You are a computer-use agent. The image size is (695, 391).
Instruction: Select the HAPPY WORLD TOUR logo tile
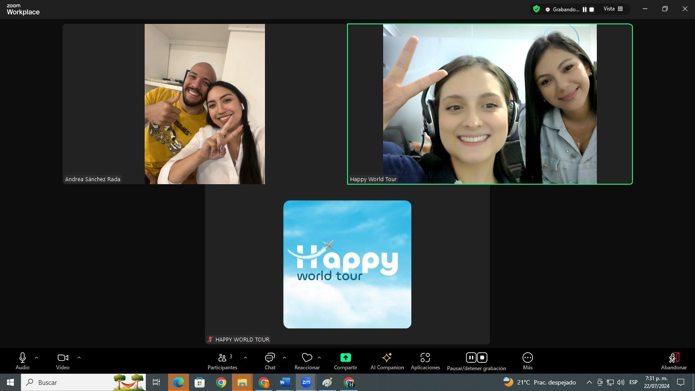pyautogui.click(x=347, y=265)
